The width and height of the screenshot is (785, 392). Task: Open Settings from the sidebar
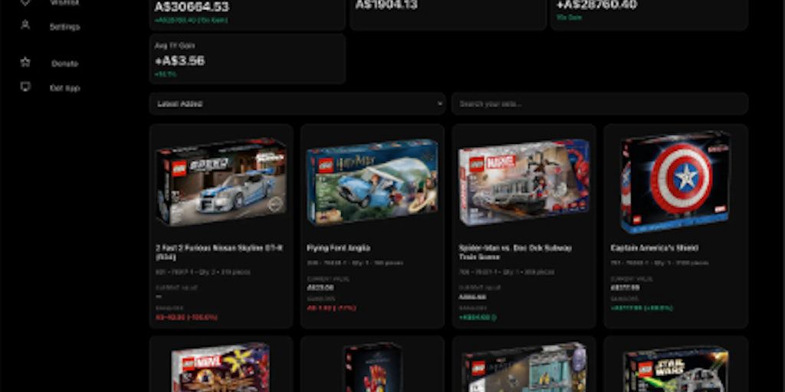pyautogui.click(x=64, y=27)
